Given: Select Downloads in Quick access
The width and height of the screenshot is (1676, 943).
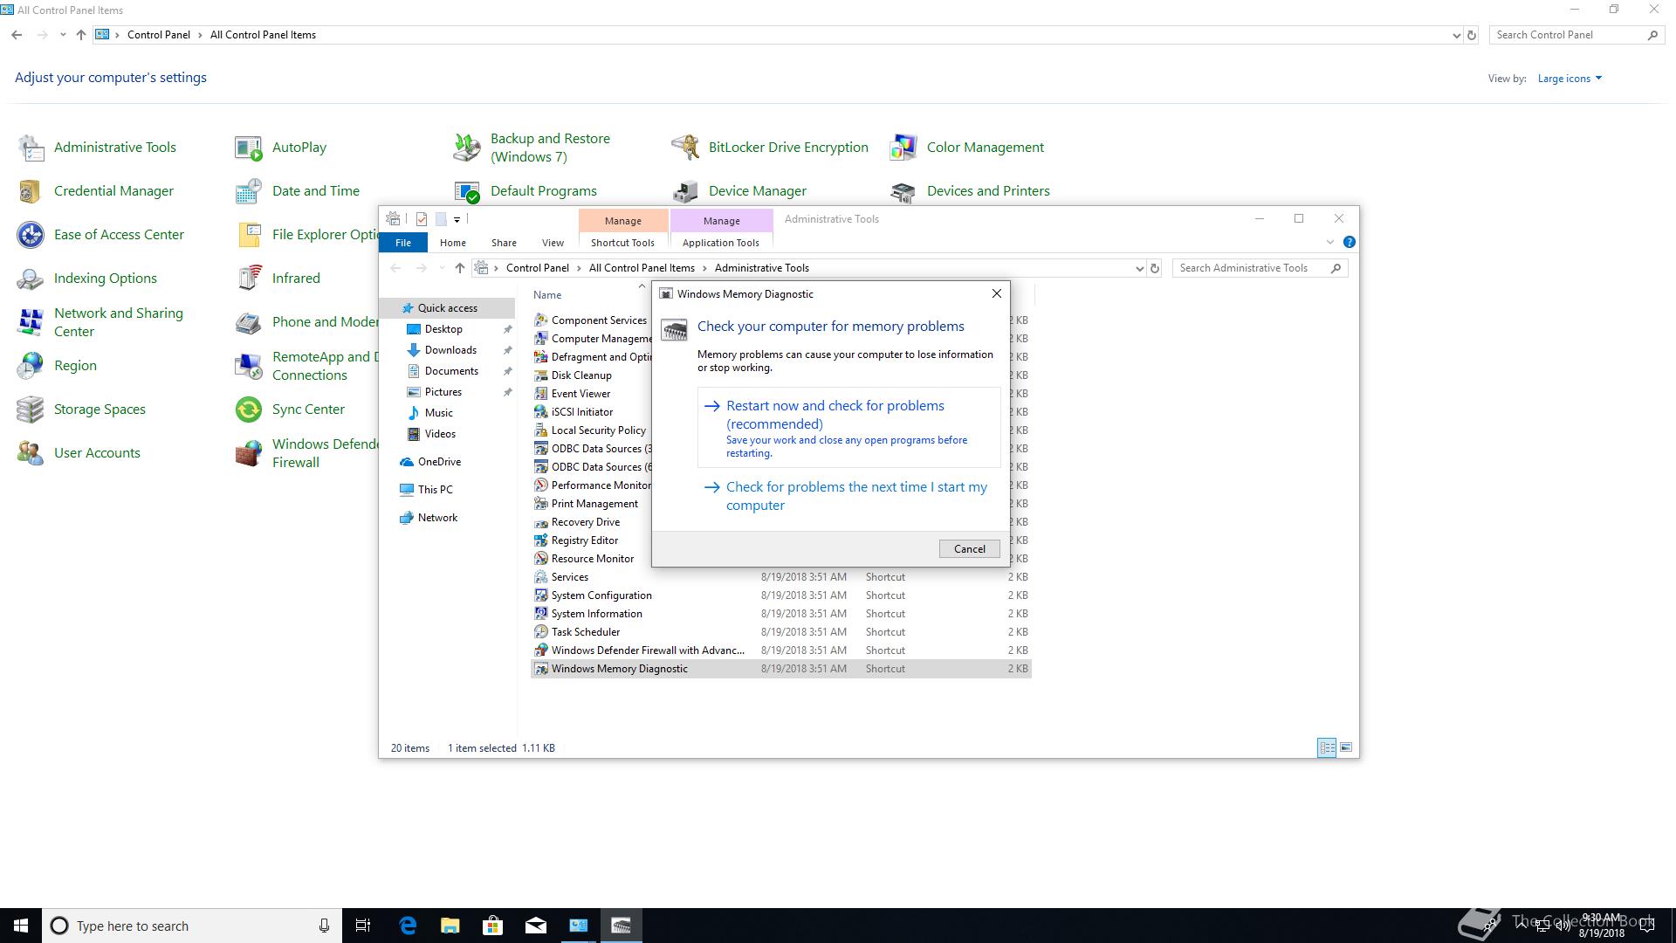Looking at the screenshot, I should tap(450, 350).
